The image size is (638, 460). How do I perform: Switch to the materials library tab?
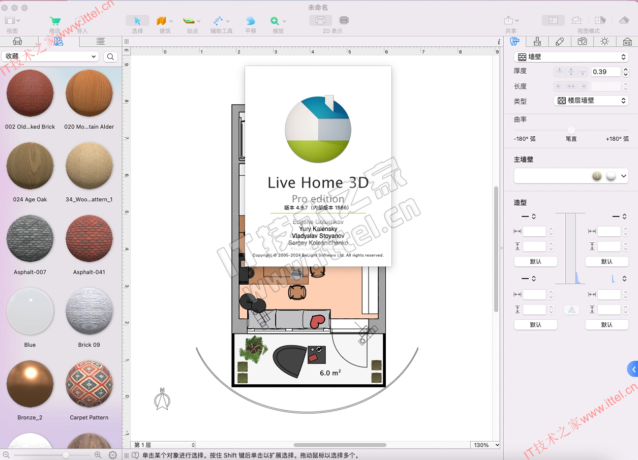pyautogui.click(x=58, y=42)
